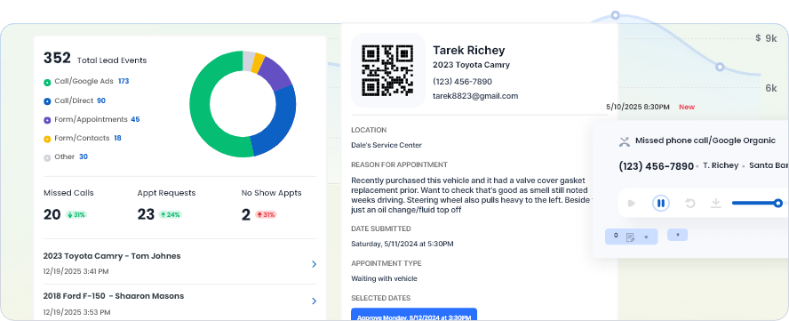Click bold (123) 456-7890 in missed call card
The image size is (789, 321).
click(656, 166)
